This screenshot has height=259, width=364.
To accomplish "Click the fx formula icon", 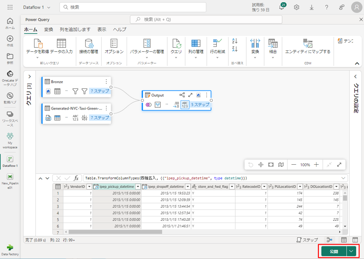I will pos(76,178).
